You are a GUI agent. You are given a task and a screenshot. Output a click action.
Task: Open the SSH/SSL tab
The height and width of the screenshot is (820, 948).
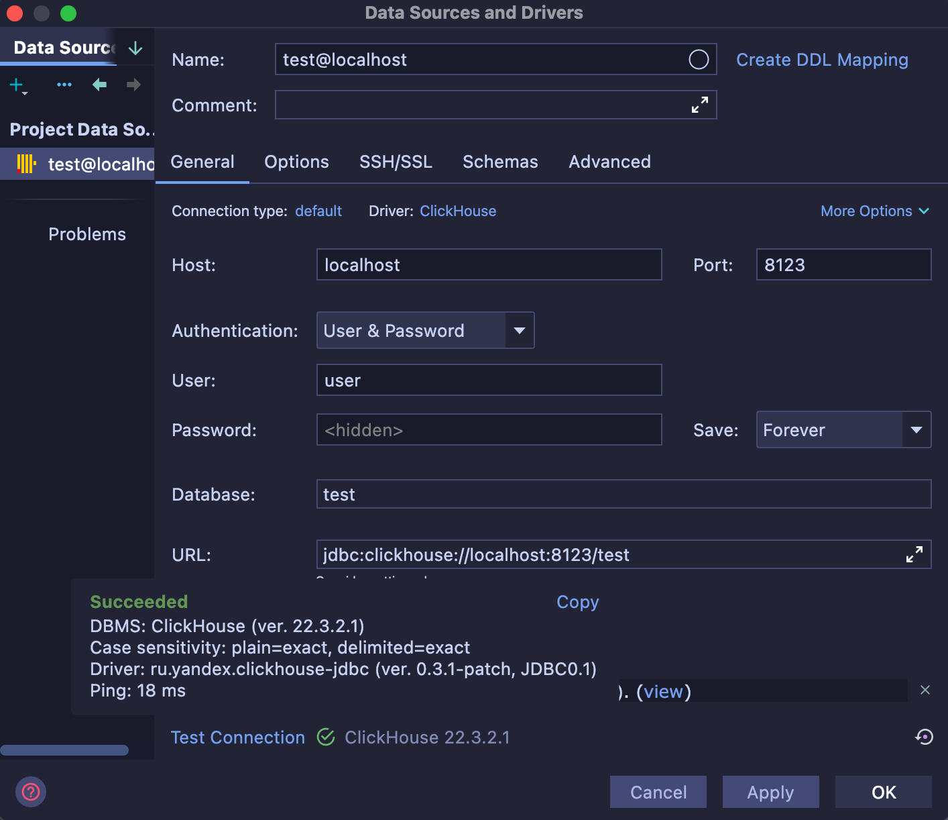point(396,162)
